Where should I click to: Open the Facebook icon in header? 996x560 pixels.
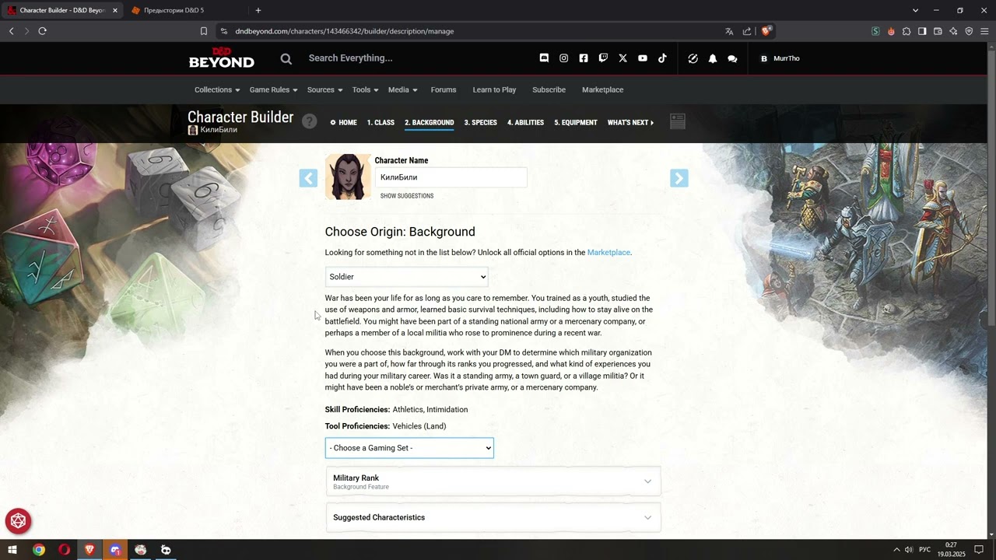tap(584, 58)
